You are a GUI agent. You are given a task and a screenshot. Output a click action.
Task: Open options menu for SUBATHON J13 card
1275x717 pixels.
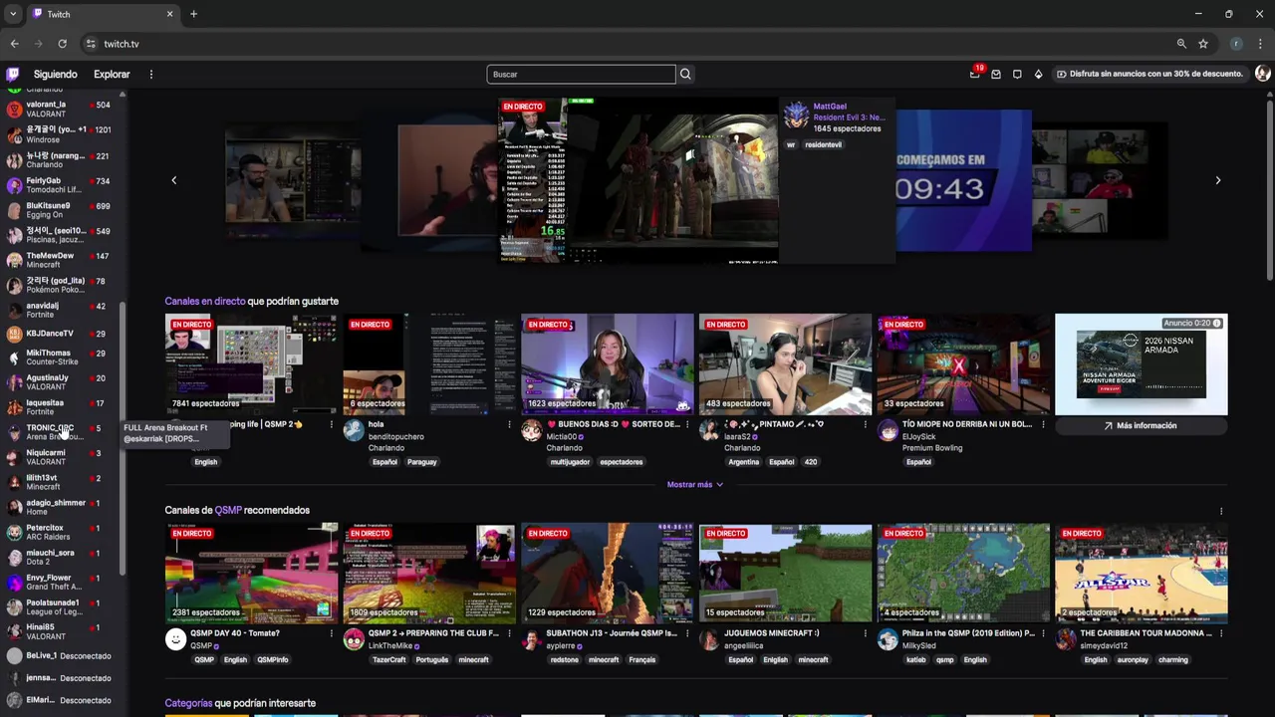coord(687,633)
